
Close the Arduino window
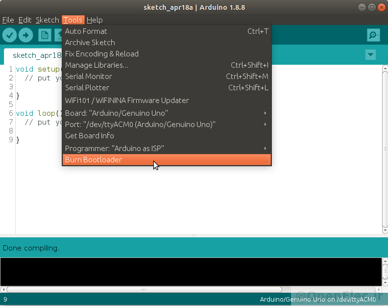tap(382, 7)
